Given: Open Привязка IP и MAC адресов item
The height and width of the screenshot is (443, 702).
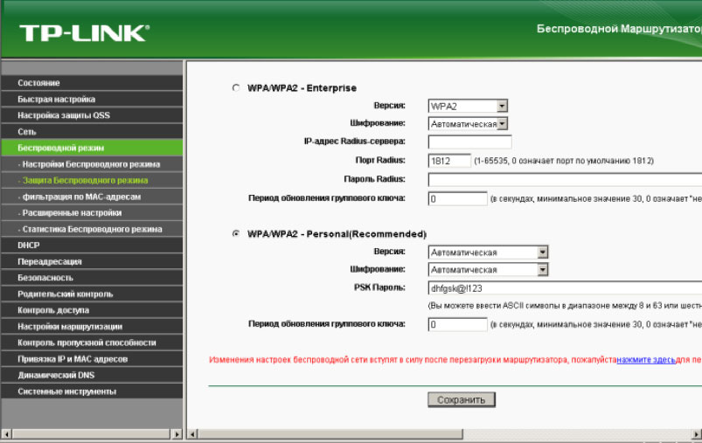Looking at the screenshot, I should tap(92, 359).
